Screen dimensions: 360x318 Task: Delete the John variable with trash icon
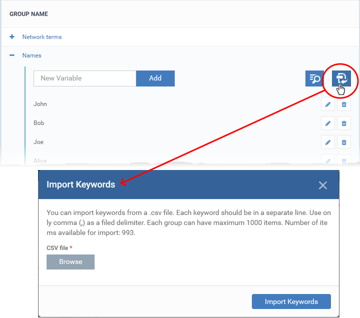[343, 104]
